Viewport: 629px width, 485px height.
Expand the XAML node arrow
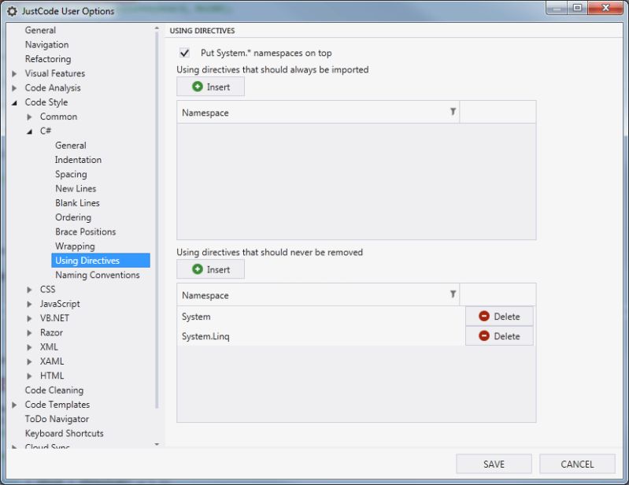(29, 362)
